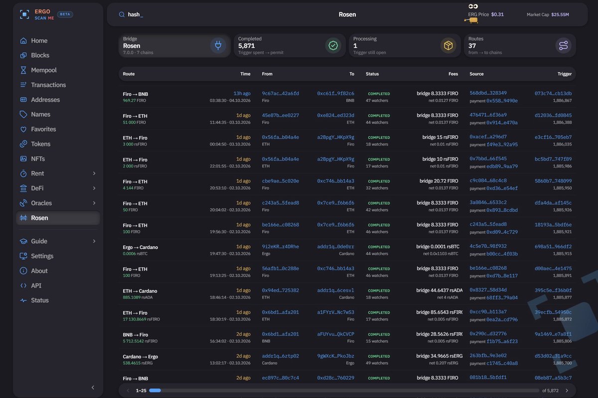Click the Favorites heart icon
The image size is (598, 398).
click(x=23, y=129)
